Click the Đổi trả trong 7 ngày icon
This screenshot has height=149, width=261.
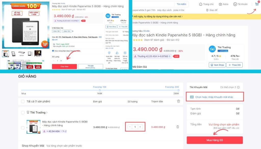pyautogui.click(x=125, y=53)
